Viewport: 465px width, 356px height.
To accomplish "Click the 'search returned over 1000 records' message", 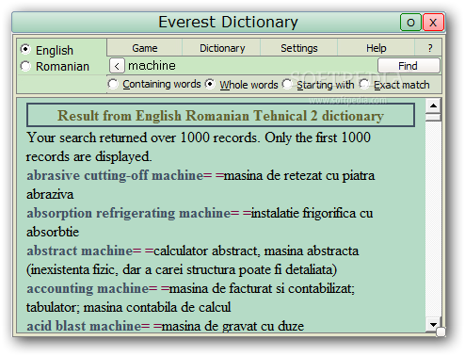I will [199, 147].
